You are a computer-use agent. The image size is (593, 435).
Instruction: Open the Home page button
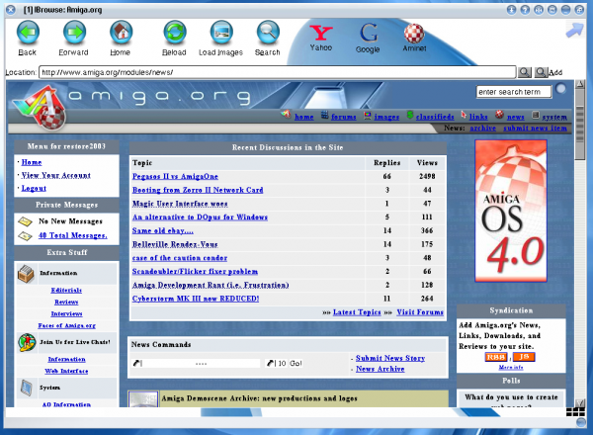coord(121,39)
